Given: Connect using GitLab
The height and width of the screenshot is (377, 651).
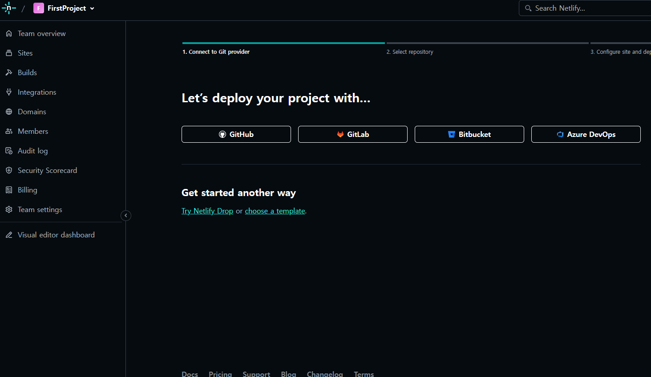Looking at the screenshot, I should 352,134.
